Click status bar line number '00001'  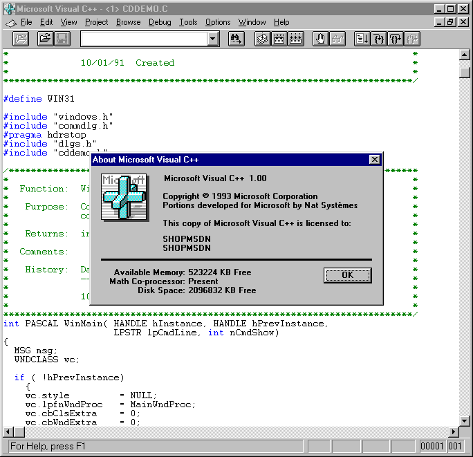click(x=432, y=446)
